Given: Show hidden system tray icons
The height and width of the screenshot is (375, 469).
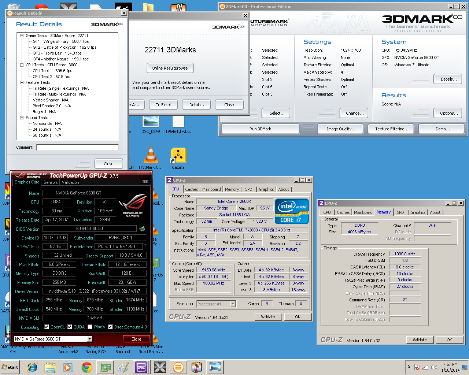Looking at the screenshot, I should [x=409, y=367].
